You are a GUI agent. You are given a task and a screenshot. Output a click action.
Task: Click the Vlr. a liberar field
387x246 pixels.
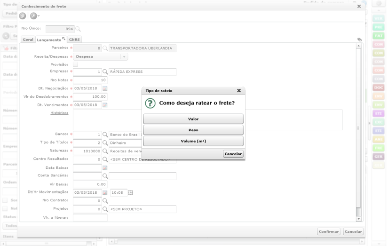pyautogui.click(x=90, y=218)
